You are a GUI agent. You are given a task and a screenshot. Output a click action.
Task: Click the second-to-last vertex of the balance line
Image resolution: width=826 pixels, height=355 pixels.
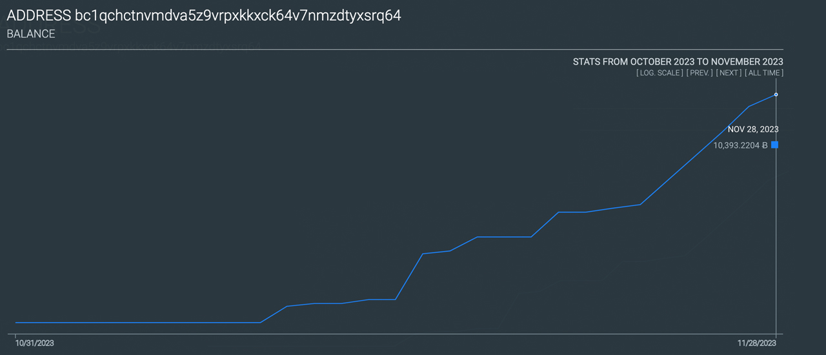(749, 107)
